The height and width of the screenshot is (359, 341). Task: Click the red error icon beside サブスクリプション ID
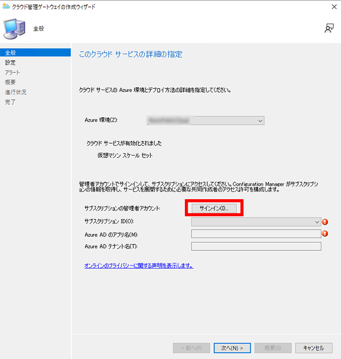coord(326,222)
